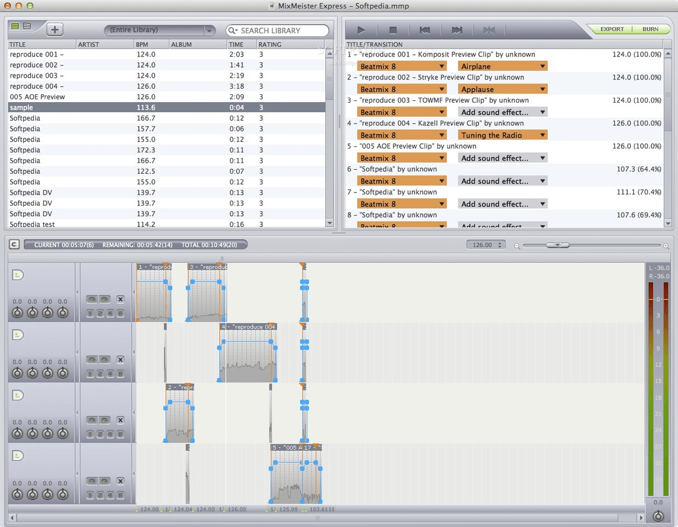Select playlist entry 2 'reproduce 002 – Stryke'

(x=504, y=77)
